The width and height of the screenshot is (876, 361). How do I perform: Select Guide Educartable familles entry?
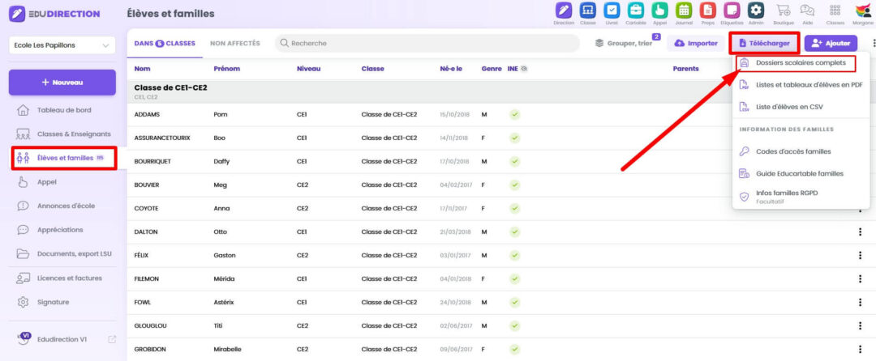[801, 173]
